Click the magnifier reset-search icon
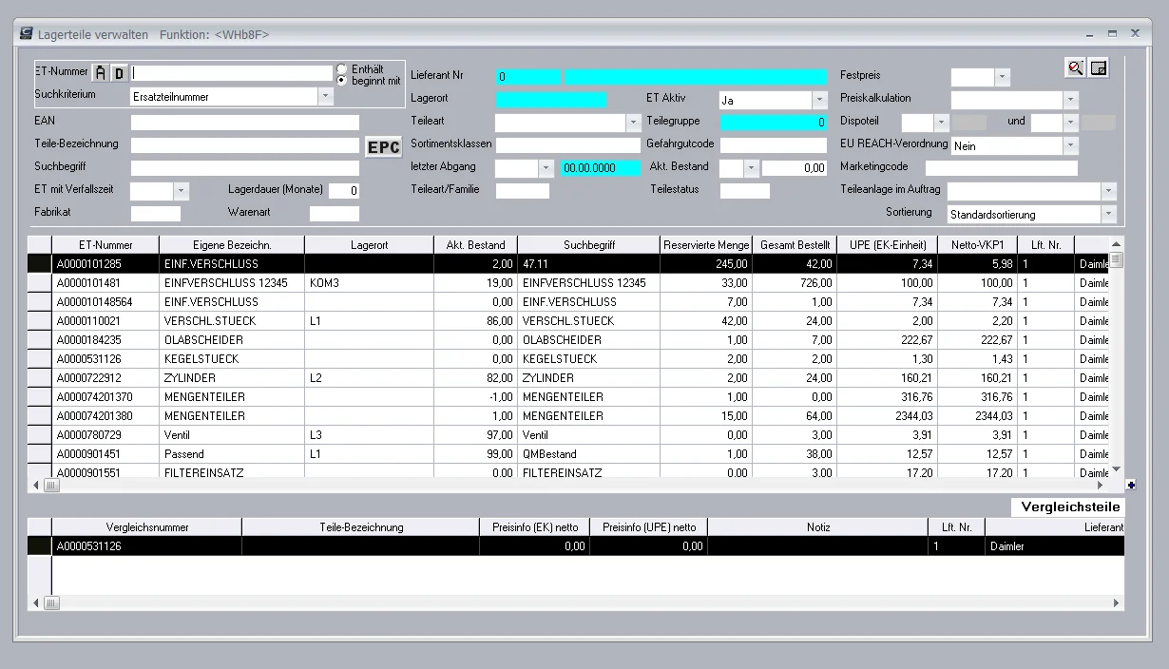Image resolution: width=1169 pixels, height=669 pixels. [x=1075, y=67]
